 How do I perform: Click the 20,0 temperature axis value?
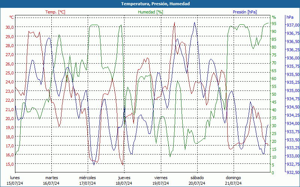(10, 118)
